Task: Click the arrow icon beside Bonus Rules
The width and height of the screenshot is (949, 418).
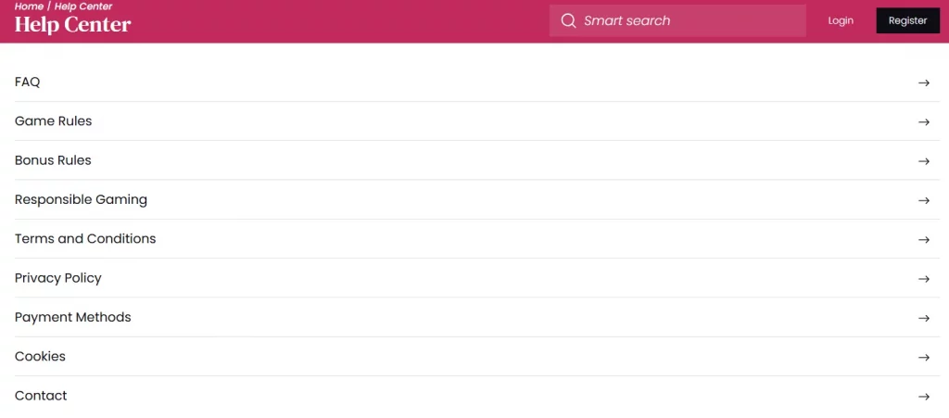Action: (x=924, y=161)
